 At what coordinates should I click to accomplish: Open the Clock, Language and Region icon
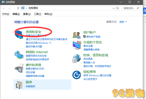77,59
